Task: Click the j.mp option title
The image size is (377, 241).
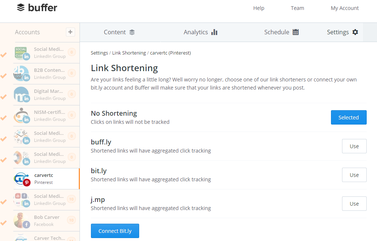Action: tap(98, 200)
